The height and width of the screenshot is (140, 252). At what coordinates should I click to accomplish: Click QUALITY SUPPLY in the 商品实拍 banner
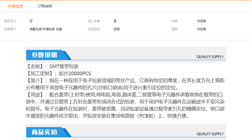[210, 134]
